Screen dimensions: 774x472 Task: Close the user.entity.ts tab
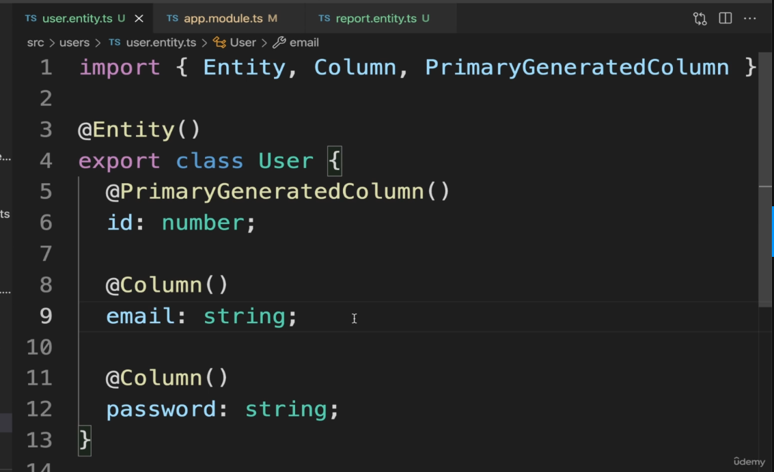click(x=139, y=18)
